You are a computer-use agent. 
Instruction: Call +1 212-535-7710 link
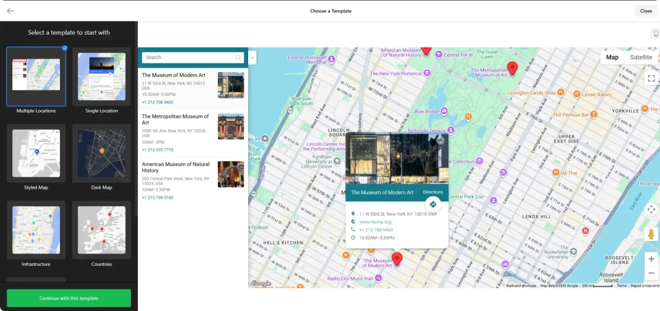coord(157,150)
